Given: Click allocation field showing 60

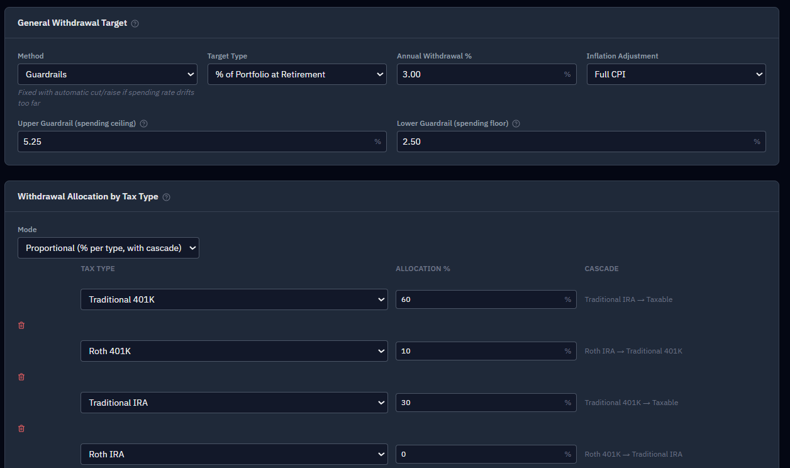Looking at the screenshot, I should 486,299.
